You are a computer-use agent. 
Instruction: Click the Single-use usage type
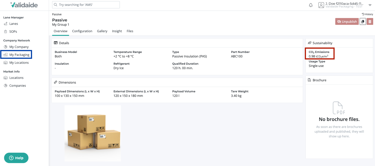(316, 66)
